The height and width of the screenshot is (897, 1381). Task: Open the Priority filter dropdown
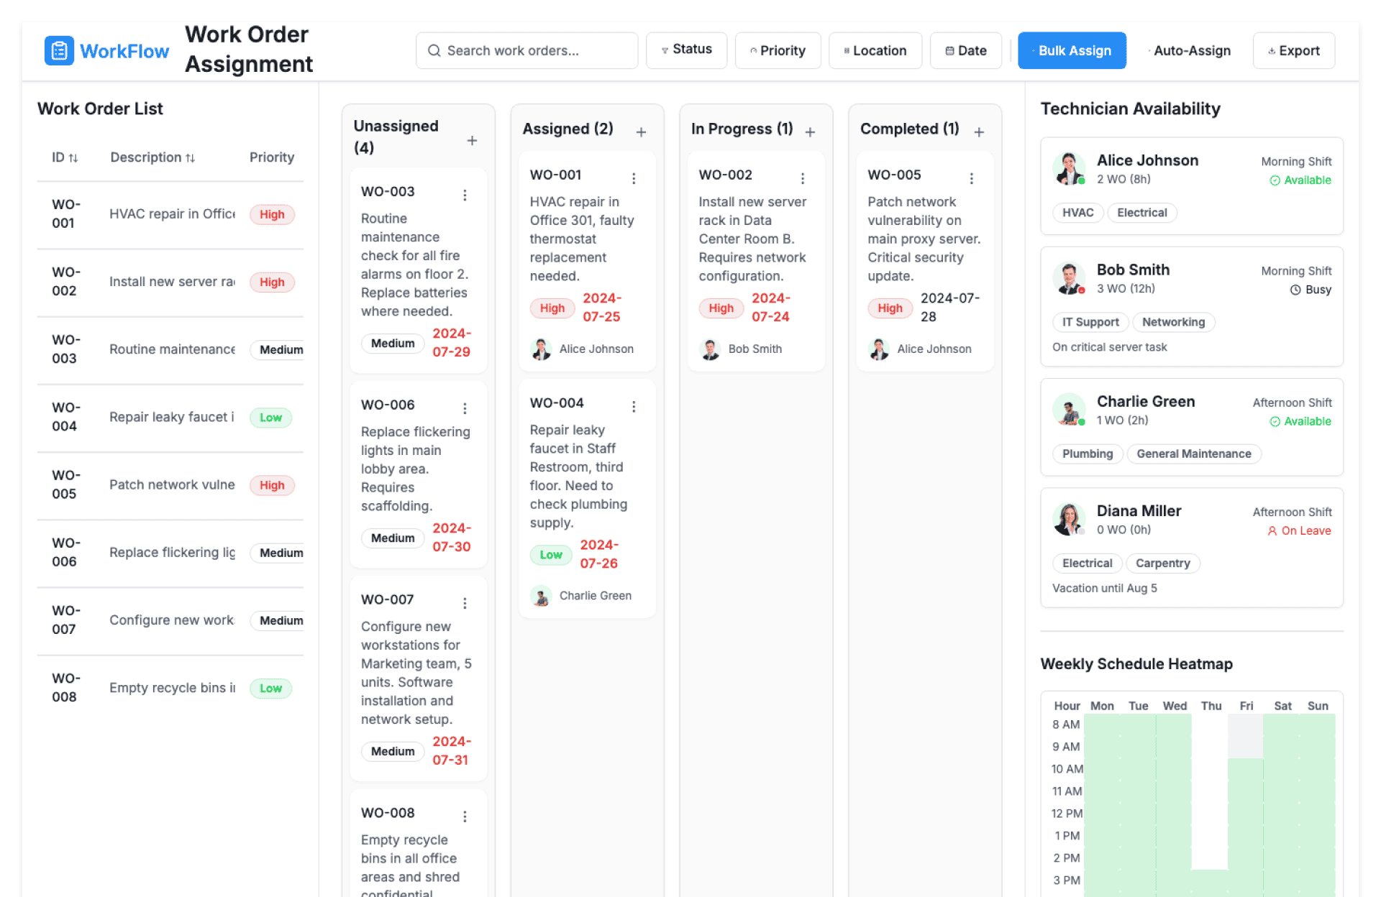[778, 50]
